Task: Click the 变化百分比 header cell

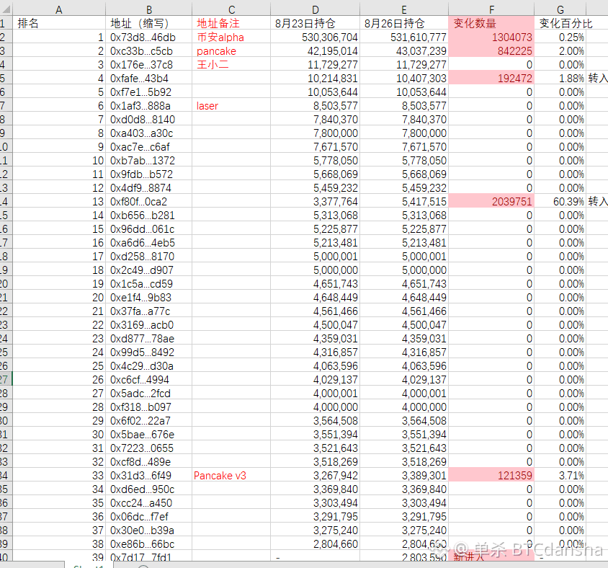Action: point(560,23)
